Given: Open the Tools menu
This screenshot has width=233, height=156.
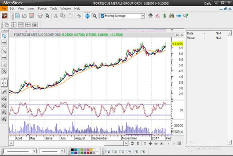Looking at the screenshot, I should (x=53, y=8).
